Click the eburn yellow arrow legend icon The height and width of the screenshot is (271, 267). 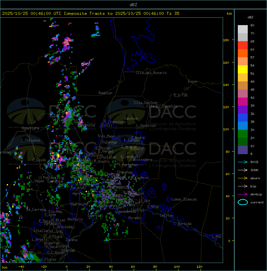[243, 178]
